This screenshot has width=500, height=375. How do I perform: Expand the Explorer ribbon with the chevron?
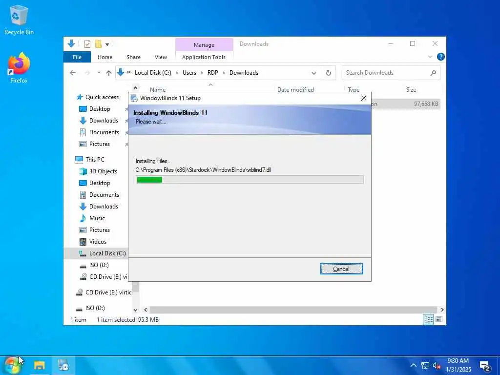tap(430, 57)
